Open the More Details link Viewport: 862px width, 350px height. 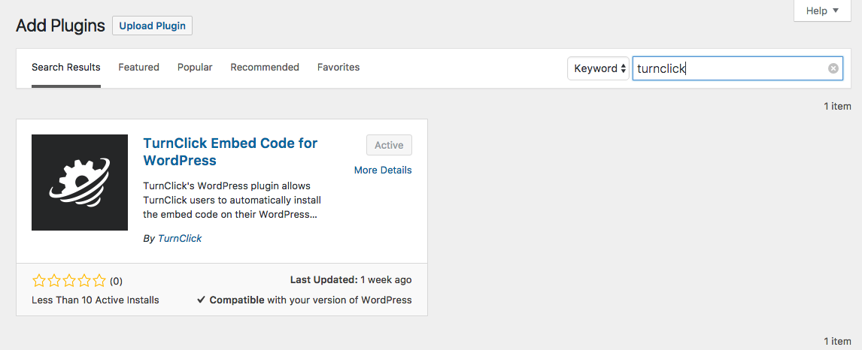click(x=383, y=170)
